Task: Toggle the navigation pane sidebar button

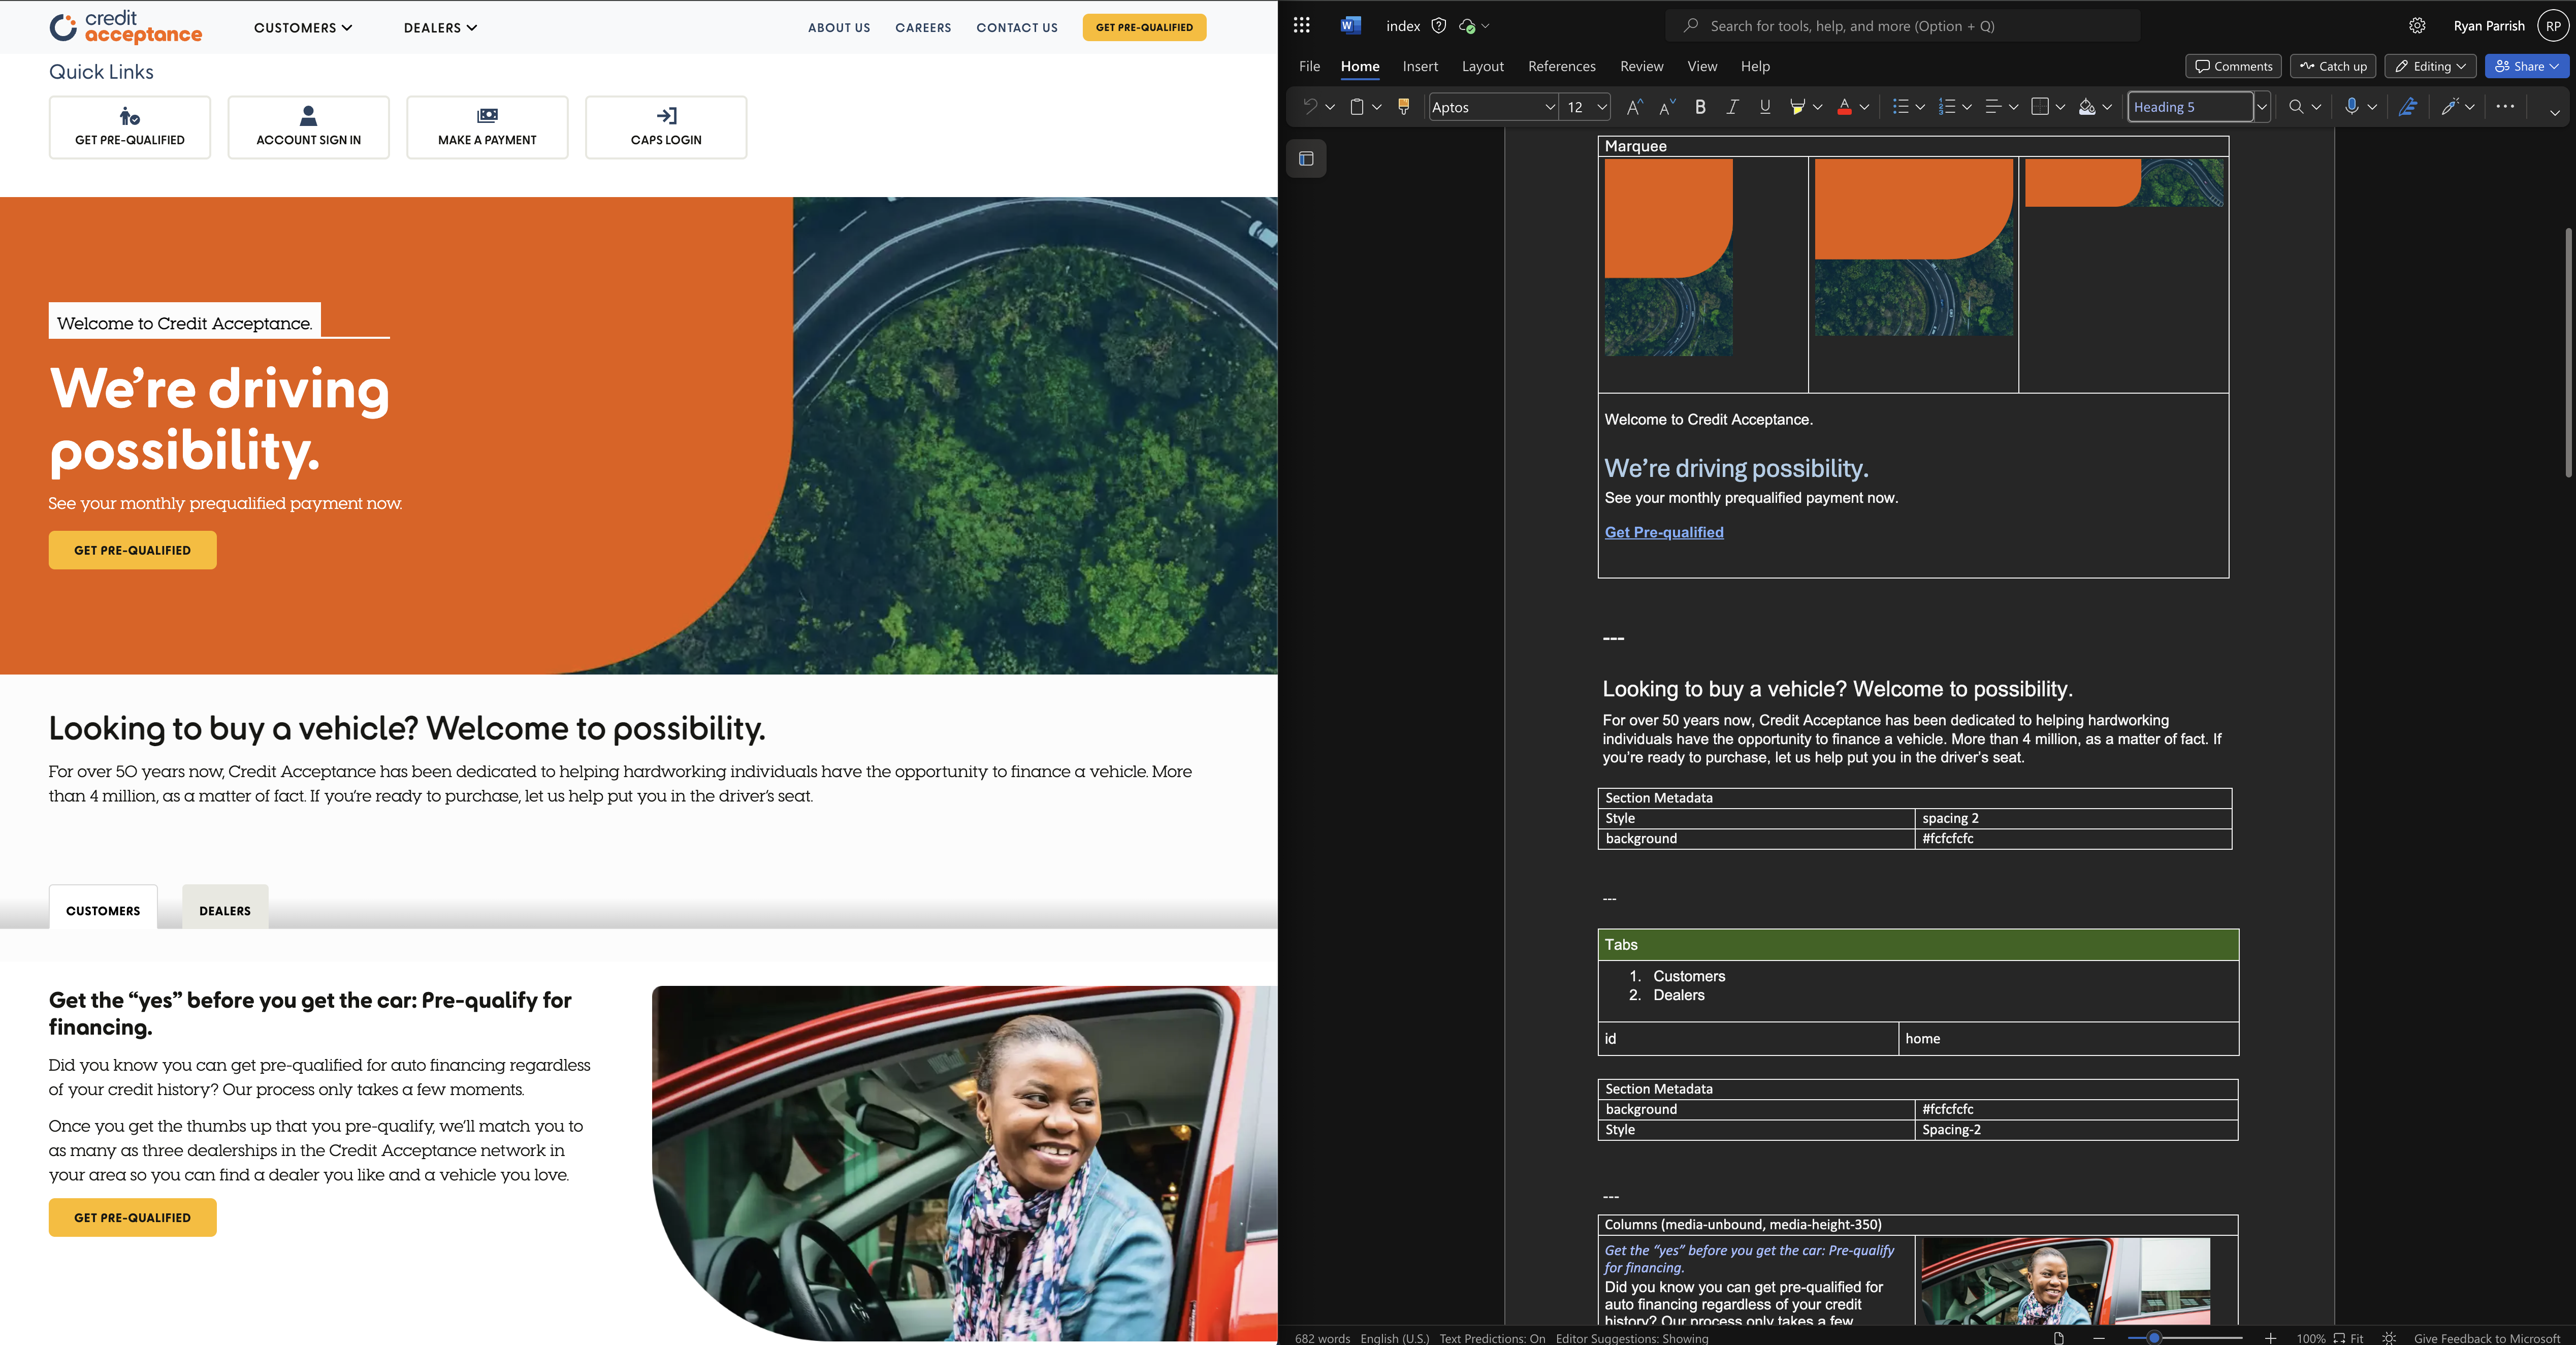Action: tap(1306, 159)
